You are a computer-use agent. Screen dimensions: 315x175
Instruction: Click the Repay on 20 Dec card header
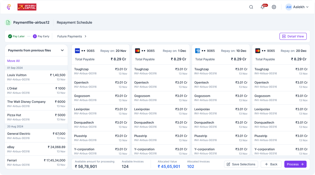click(x=281, y=54)
